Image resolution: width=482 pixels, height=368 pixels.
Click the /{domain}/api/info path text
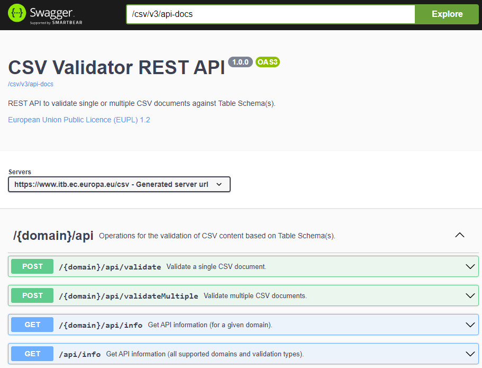click(101, 325)
